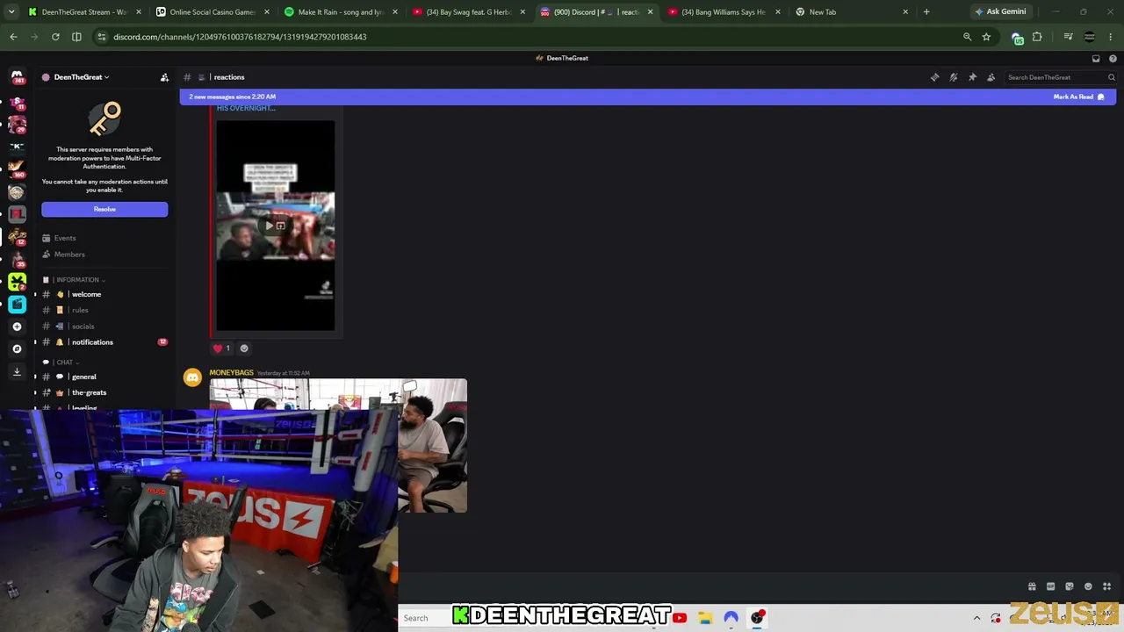Switch to the New Tab tab
This screenshot has height=632, width=1124.
[x=852, y=12]
